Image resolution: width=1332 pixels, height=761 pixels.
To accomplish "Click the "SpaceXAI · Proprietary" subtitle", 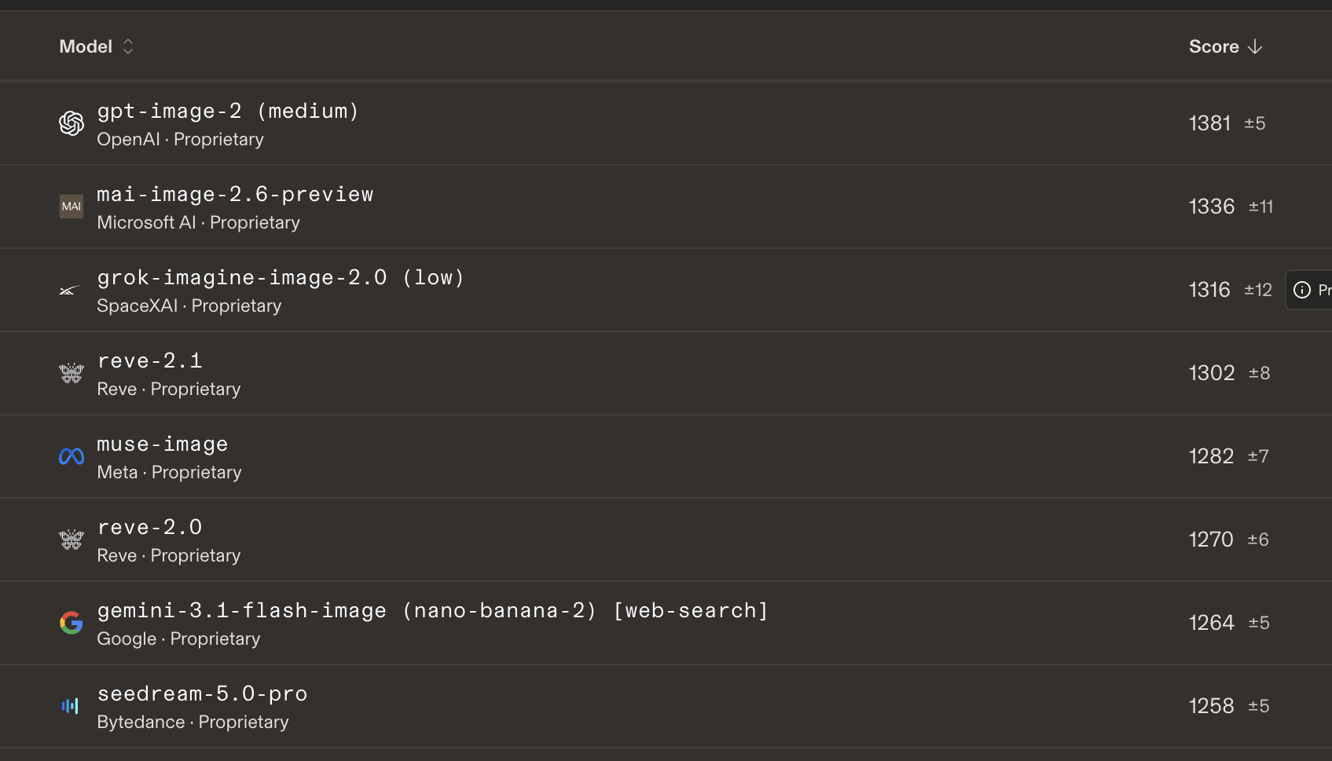I will (x=189, y=306).
